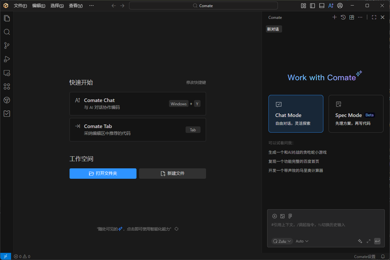Open the 文件 menu
The width and height of the screenshot is (390, 260).
[x=20, y=6]
